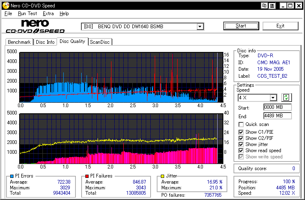Click the red PI Failures legend square
The image size is (305, 200).
pos(87,176)
